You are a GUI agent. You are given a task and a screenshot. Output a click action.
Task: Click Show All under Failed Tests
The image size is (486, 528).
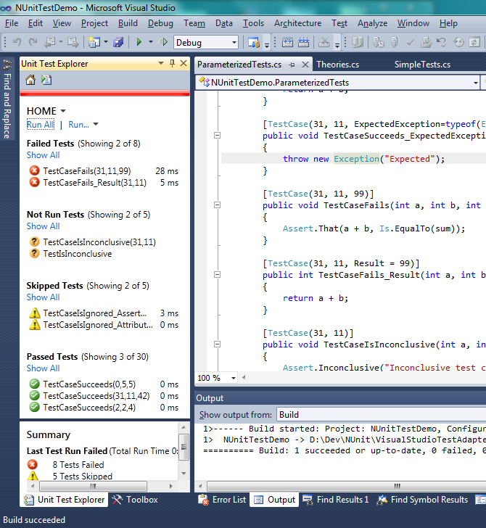(43, 155)
